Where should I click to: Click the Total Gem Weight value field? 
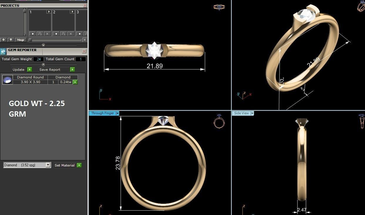38,59
